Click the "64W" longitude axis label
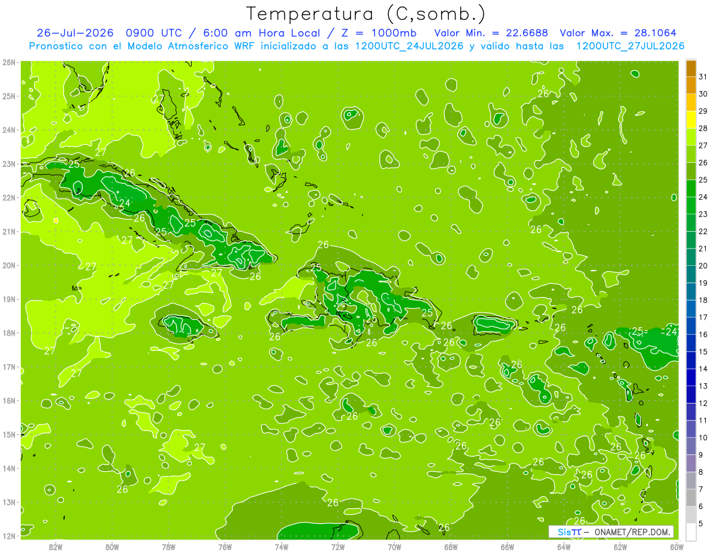Viewport: 719px width, 555px height. [x=564, y=547]
